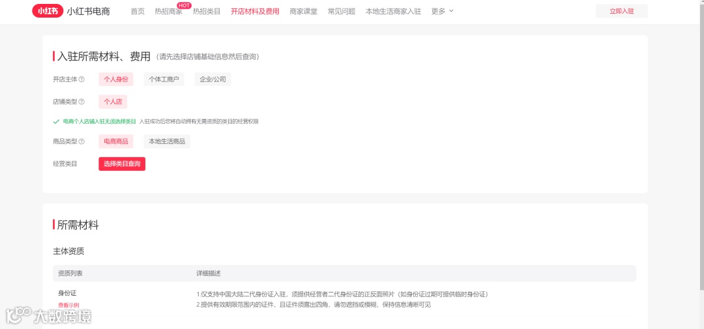Click the 身份证 table cell
The image size is (704, 329).
tap(67, 293)
